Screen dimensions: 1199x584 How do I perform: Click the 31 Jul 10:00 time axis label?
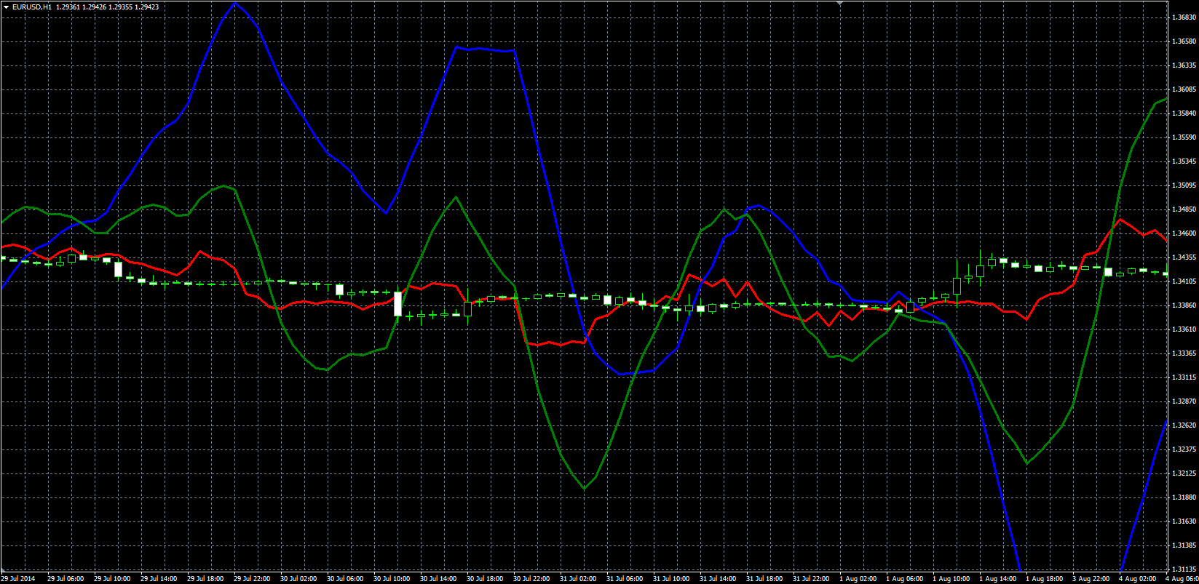click(671, 579)
